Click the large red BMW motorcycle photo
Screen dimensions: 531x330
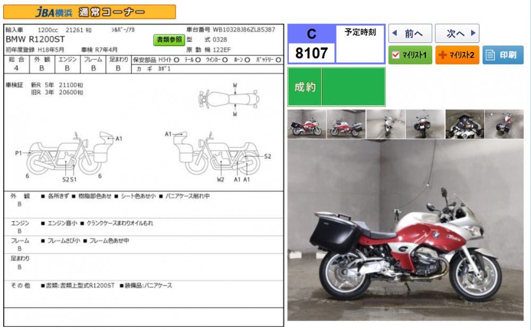[x=405, y=230]
